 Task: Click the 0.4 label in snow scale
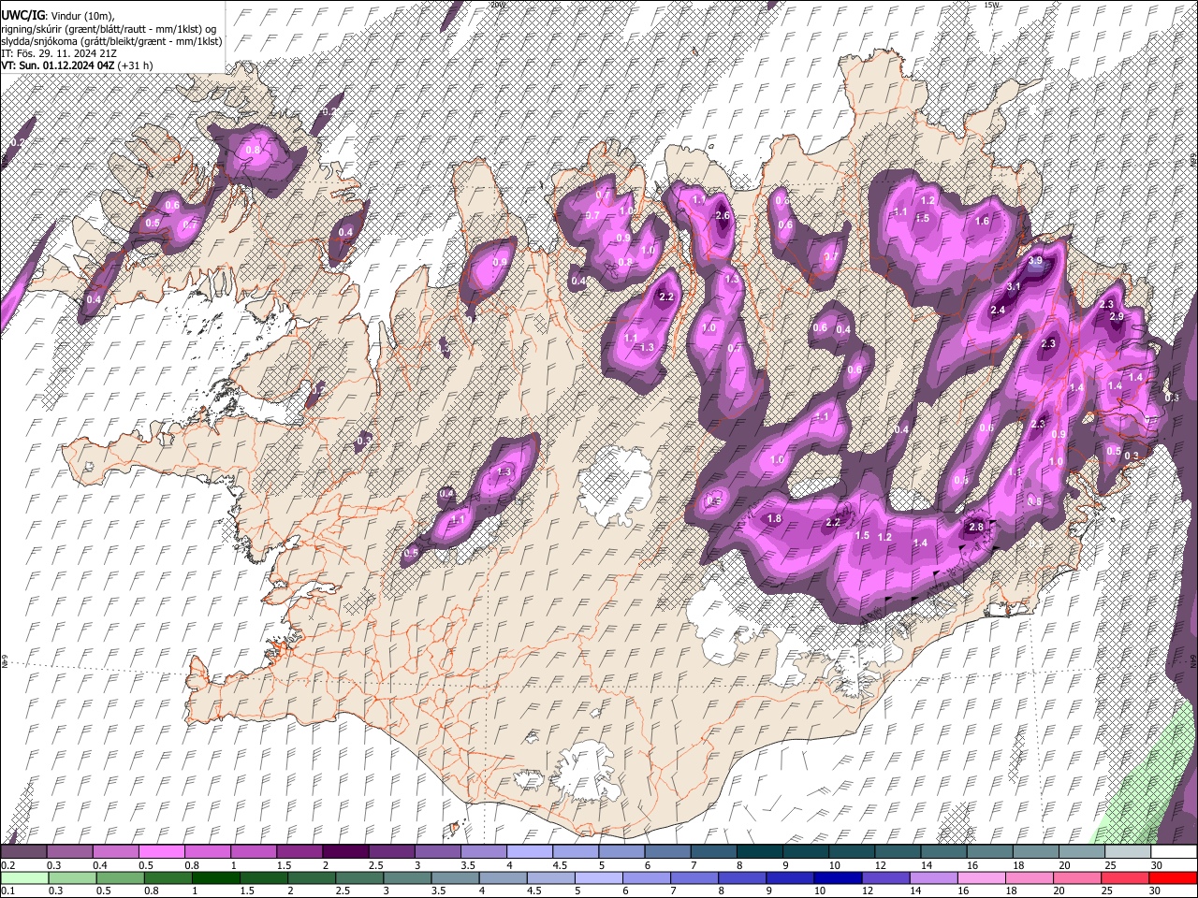click(x=99, y=865)
